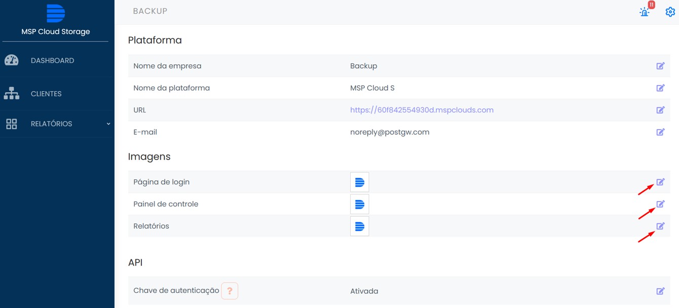Click the Clientes hierarchy icon
The image size is (679, 308).
(12, 94)
